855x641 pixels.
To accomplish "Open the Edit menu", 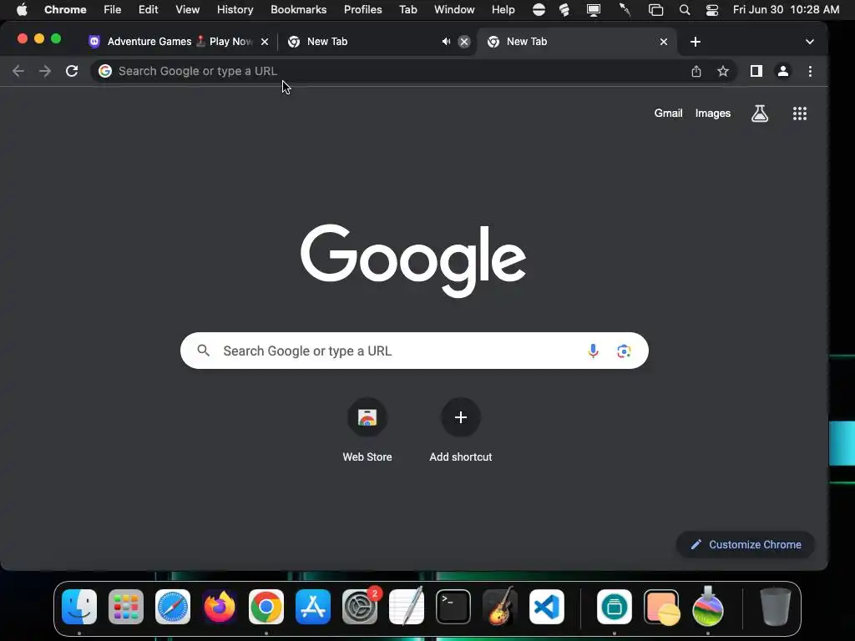I will [x=148, y=10].
